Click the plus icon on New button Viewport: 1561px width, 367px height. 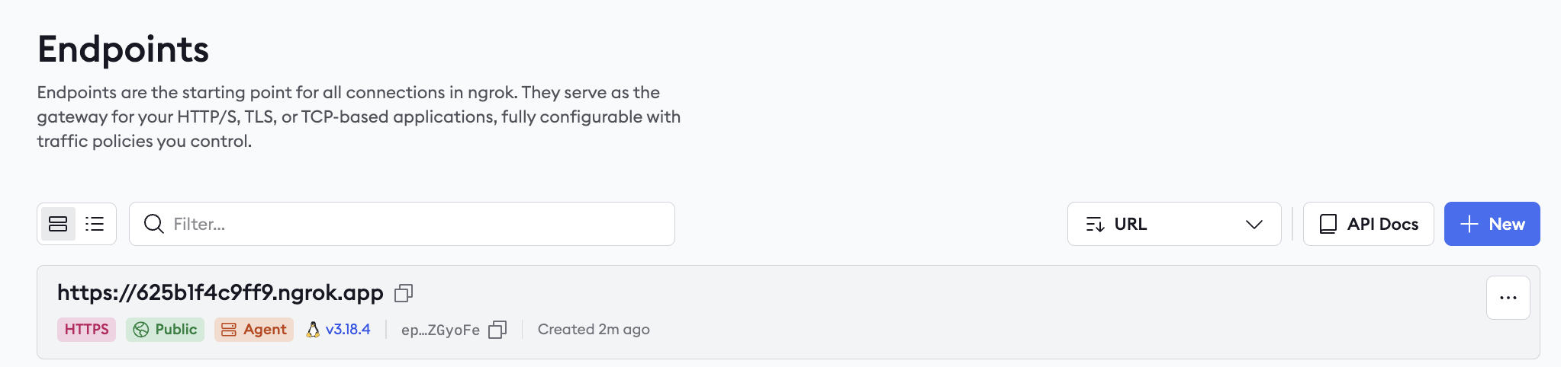point(1469,224)
